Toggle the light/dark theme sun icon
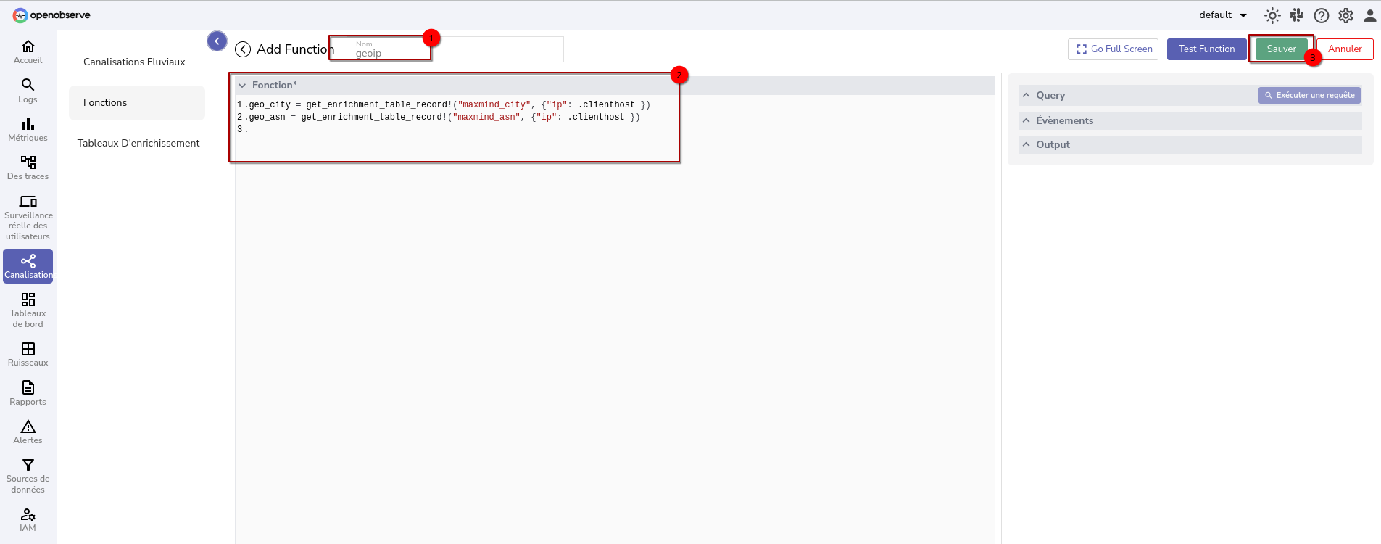This screenshot has height=544, width=1381. click(x=1272, y=15)
